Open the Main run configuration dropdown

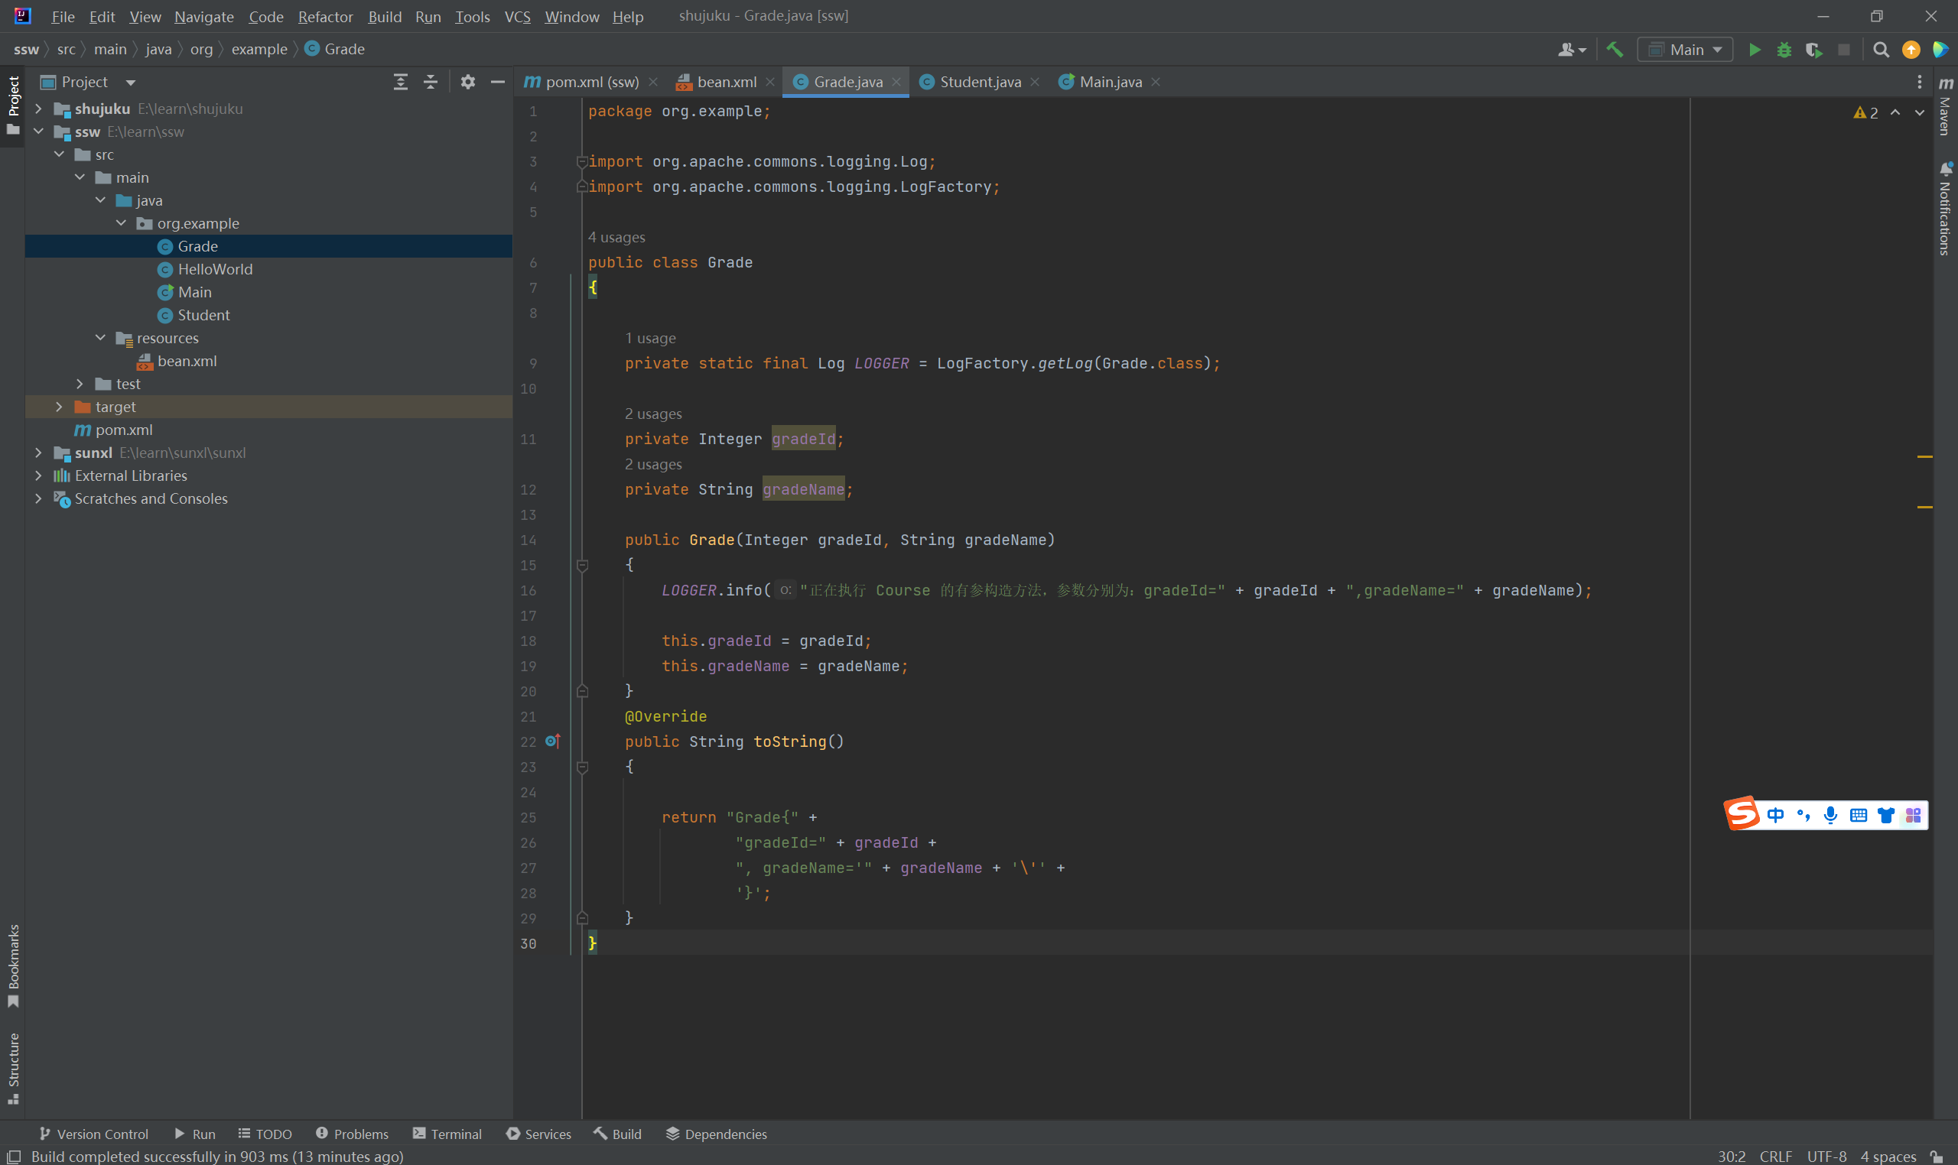click(x=1685, y=50)
